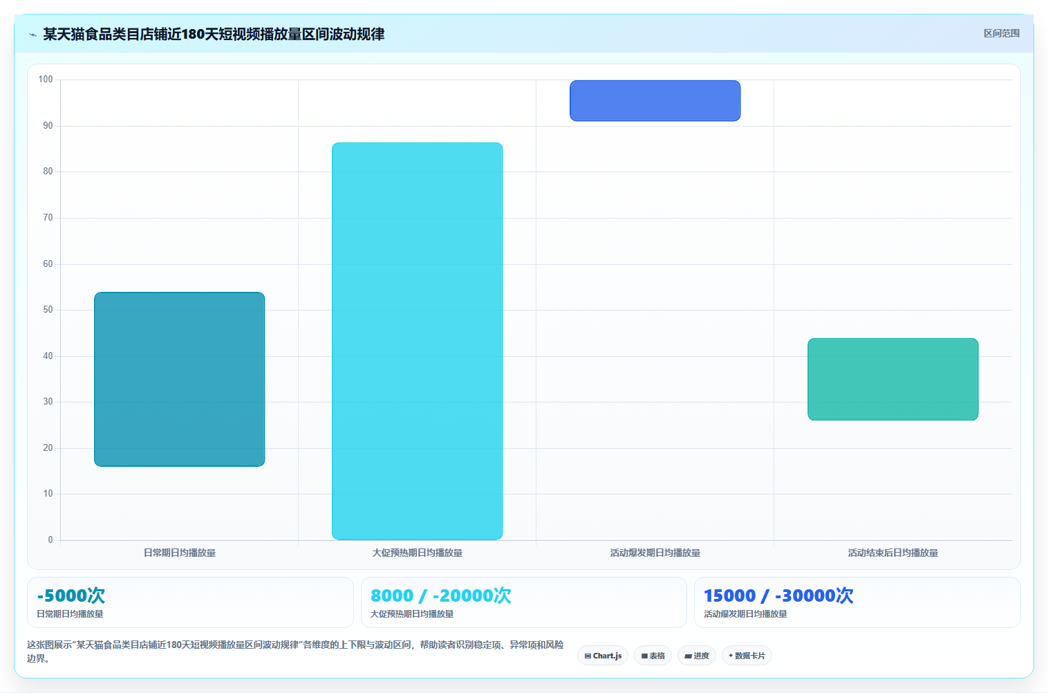Click the chart title 某天猫食品类目店铺 heading

[x=214, y=34]
